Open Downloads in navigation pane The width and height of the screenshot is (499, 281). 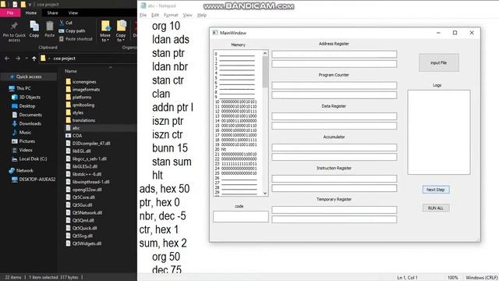coord(30,123)
